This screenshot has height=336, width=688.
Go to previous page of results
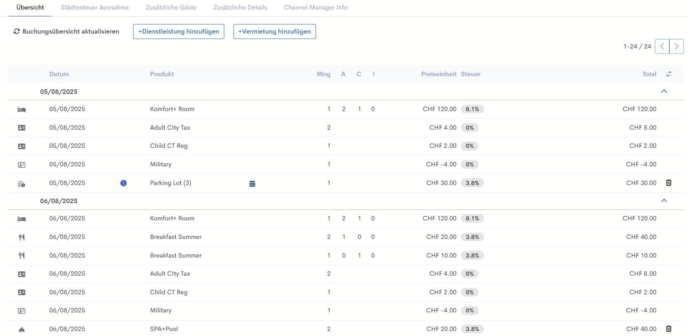click(x=662, y=46)
